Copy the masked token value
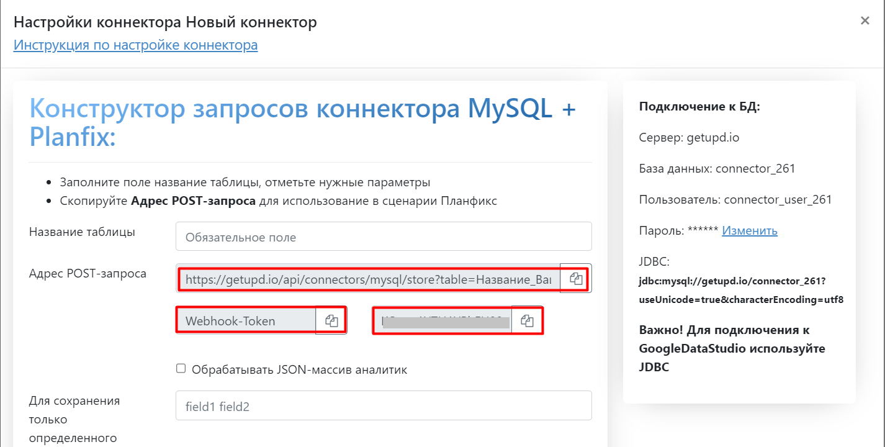Image resolution: width=885 pixels, height=447 pixels. (x=527, y=320)
